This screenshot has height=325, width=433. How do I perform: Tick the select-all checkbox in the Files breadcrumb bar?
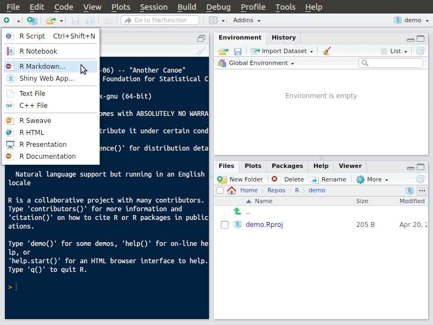click(220, 191)
